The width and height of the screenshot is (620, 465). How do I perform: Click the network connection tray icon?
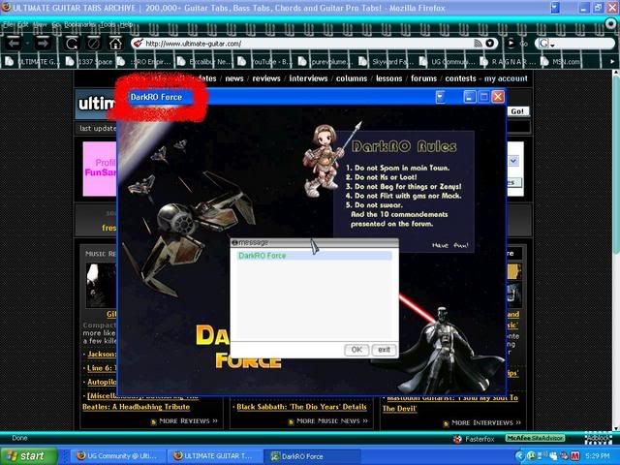pos(542,456)
